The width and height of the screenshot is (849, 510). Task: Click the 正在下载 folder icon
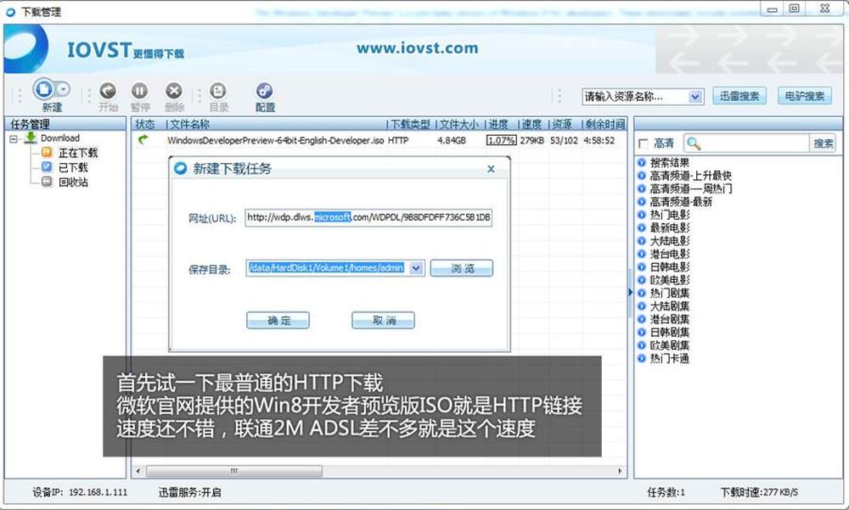coord(47,153)
